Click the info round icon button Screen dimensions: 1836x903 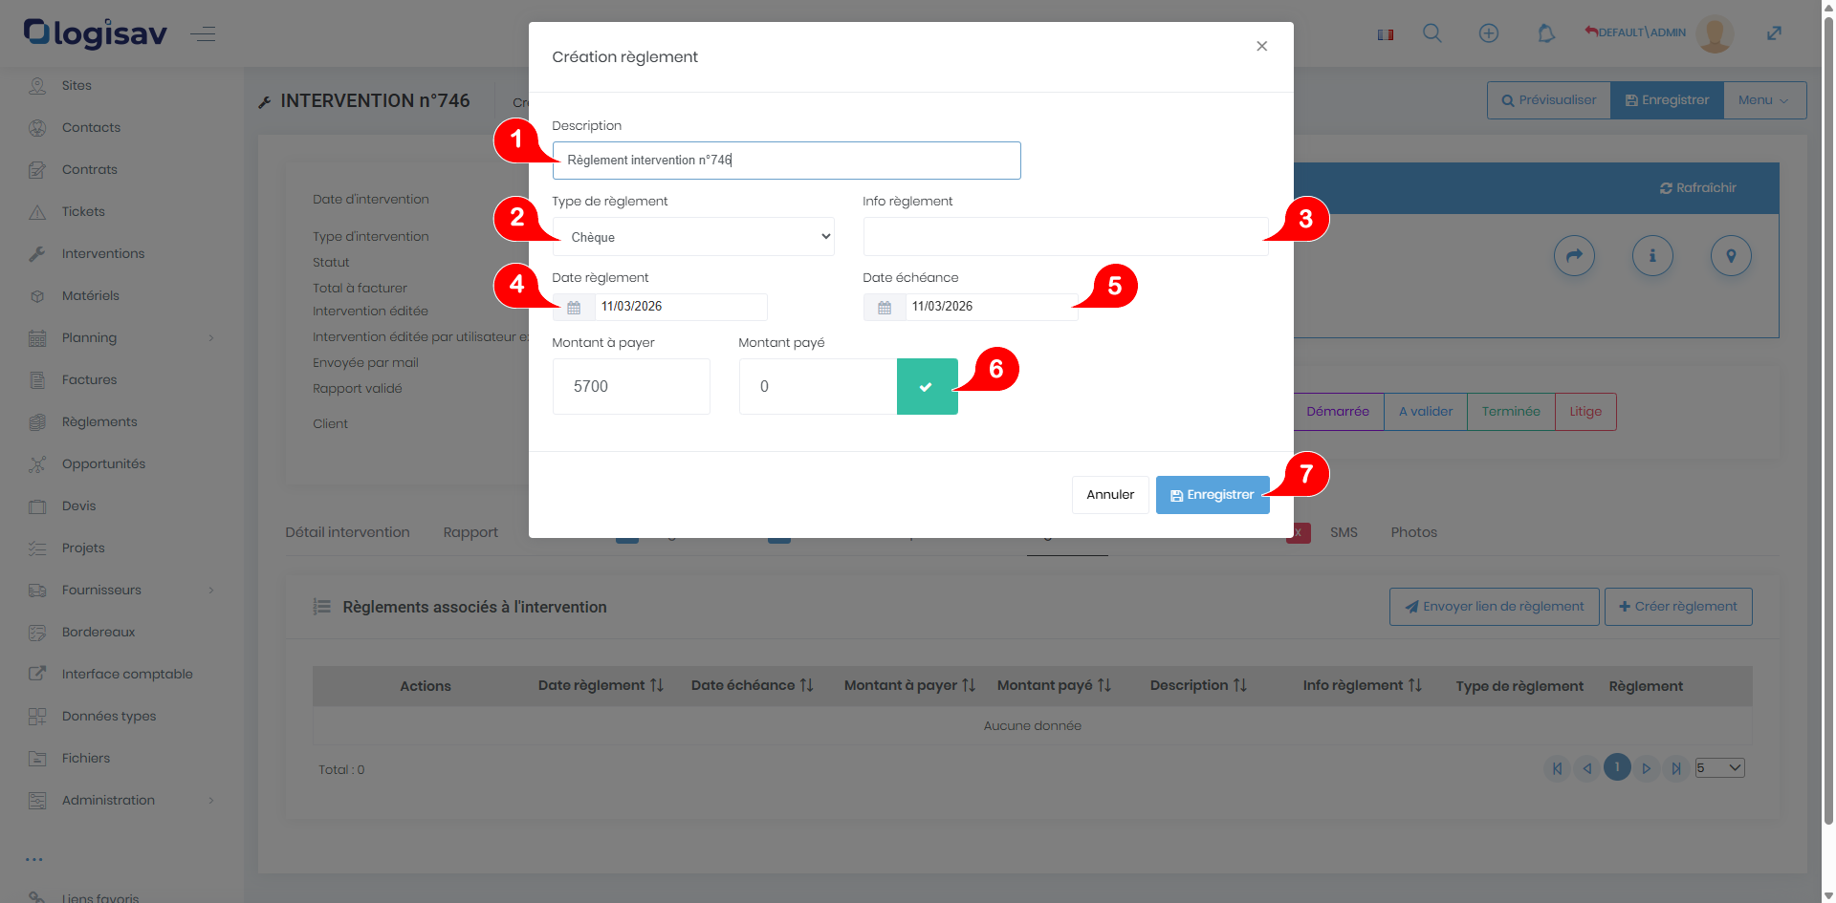[1651, 256]
